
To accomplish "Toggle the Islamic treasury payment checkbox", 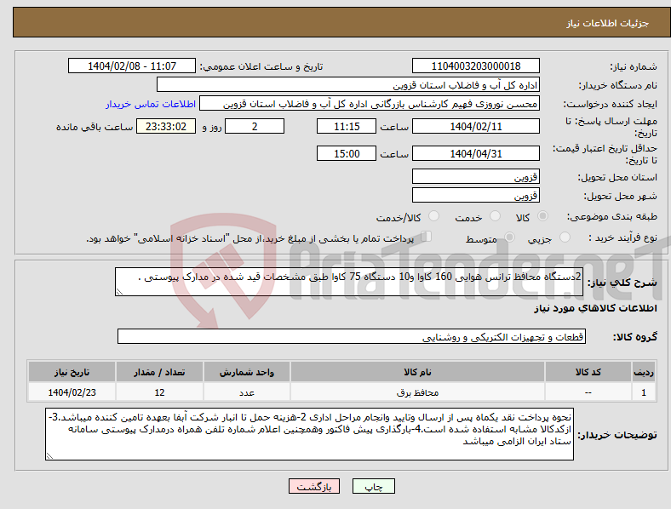I will click(427, 237).
